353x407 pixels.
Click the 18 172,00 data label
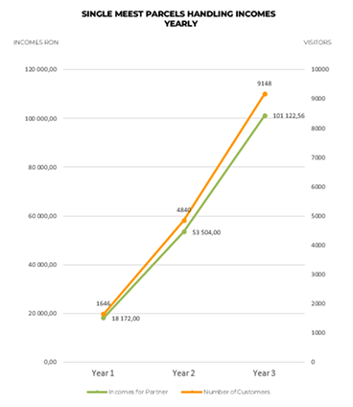pos(126,319)
